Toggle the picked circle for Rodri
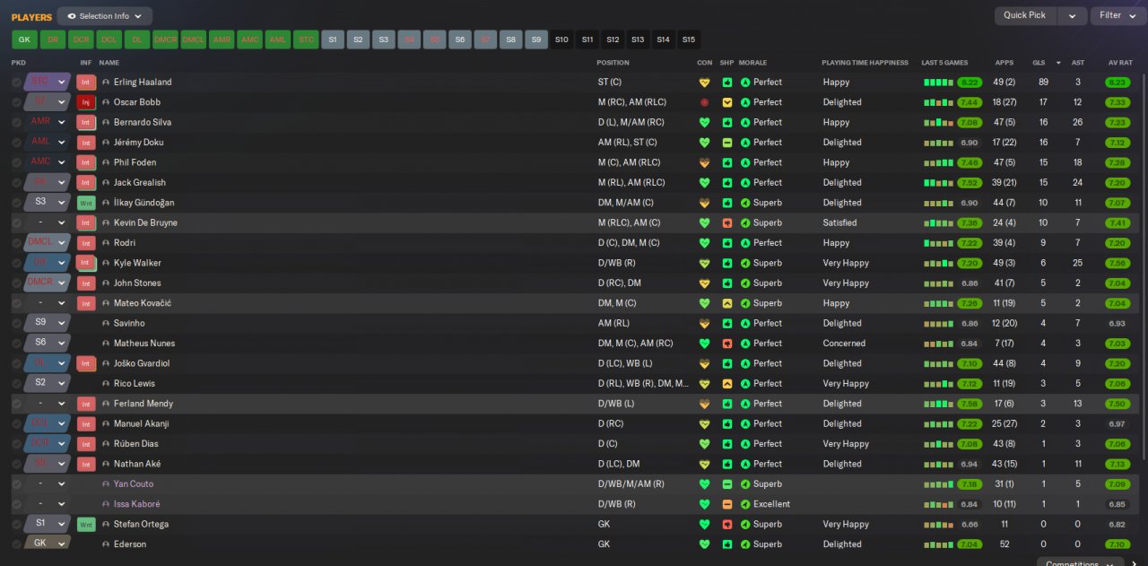 tap(16, 243)
